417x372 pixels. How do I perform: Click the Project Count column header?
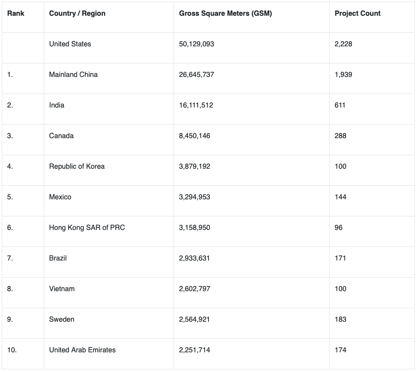[x=357, y=13]
